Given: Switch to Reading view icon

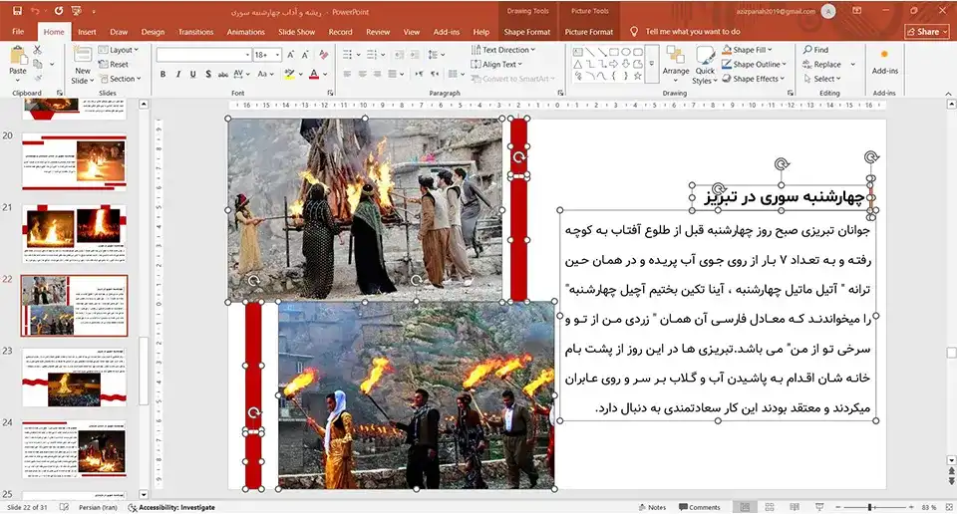Looking at the screenshot, I should coord(795,507).
